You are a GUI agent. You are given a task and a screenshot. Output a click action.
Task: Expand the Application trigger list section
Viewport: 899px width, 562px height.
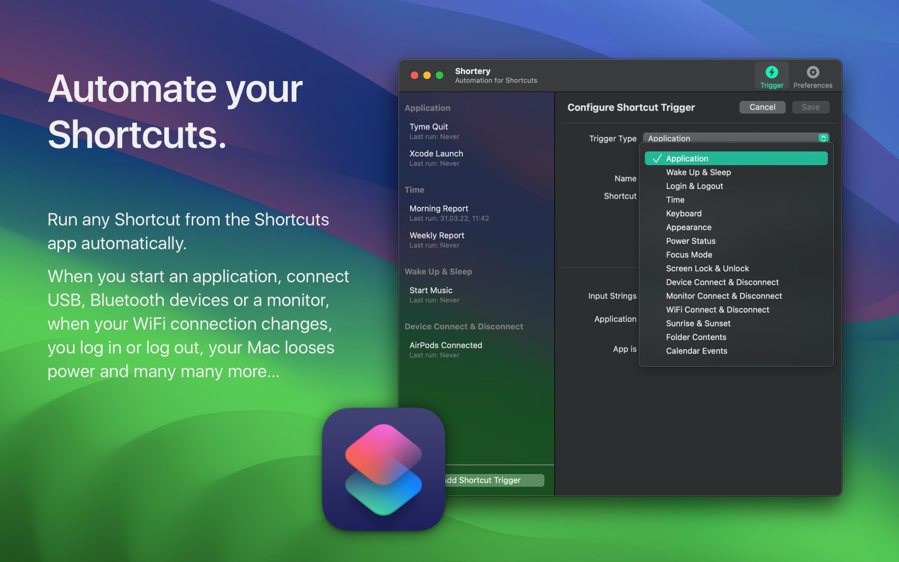click(427, 108)
